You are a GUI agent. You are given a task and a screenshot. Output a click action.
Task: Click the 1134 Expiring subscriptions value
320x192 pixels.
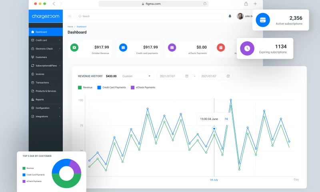pyautogui.click(x=281, y=46)
